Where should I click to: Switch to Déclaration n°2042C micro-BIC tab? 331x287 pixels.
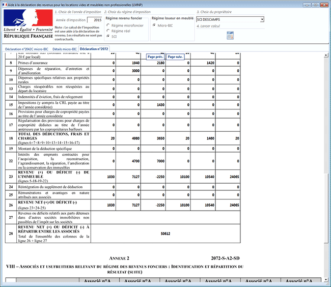point(26,49)
